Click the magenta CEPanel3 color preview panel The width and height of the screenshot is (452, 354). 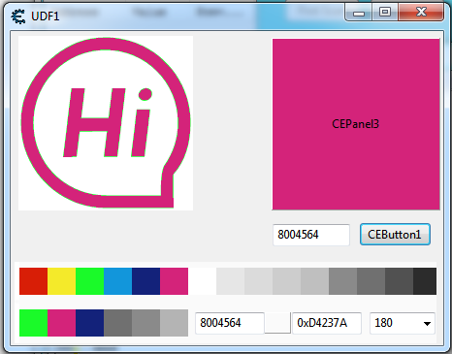(x=356, y=124)
